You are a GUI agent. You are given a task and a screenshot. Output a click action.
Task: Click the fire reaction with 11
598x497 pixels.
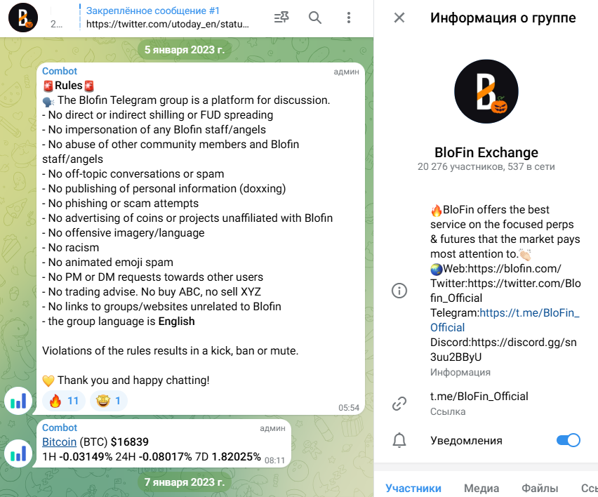click(x=64, y=401)
